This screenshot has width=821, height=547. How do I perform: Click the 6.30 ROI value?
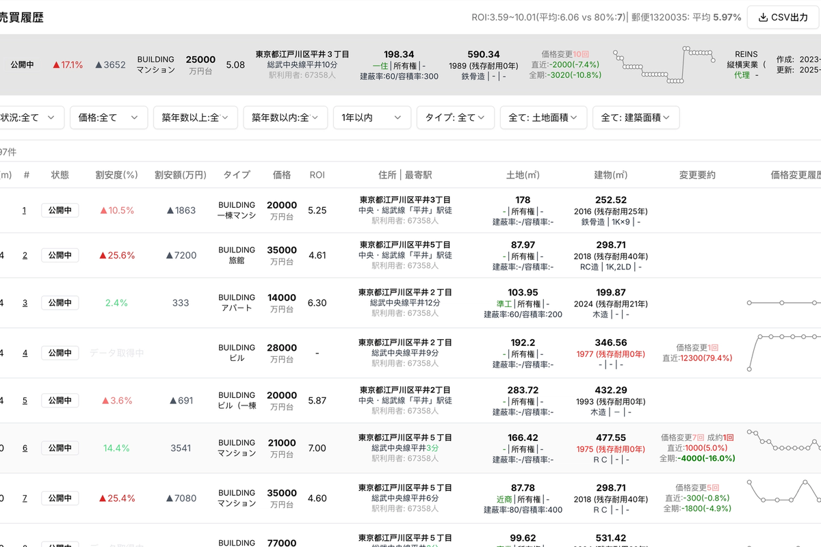click(x=317, y=302)
